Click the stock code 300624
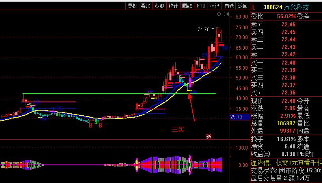Screen dimensions: 322x183 (x=273, y=7)
